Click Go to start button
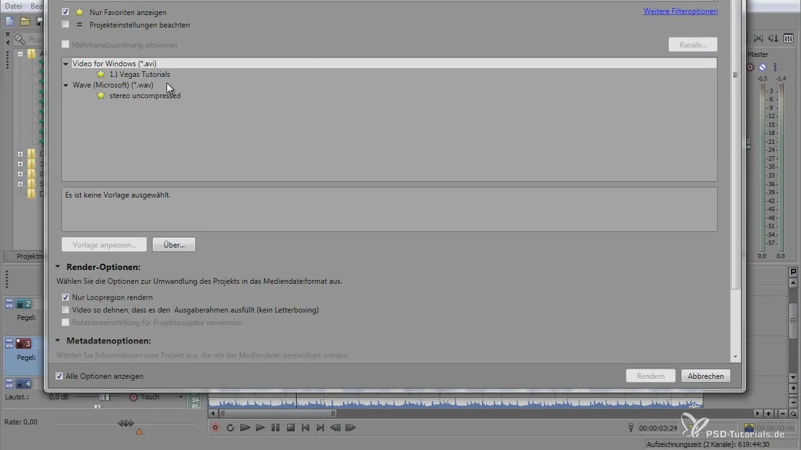Image resolution: width=801 pixels, height=450 pixels. tap(305, 428)
